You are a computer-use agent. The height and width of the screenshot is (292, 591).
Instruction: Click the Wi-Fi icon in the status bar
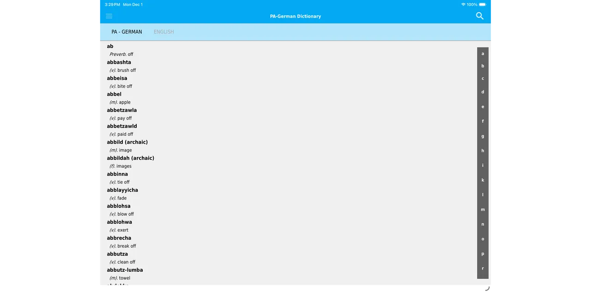tap(464, 4)
